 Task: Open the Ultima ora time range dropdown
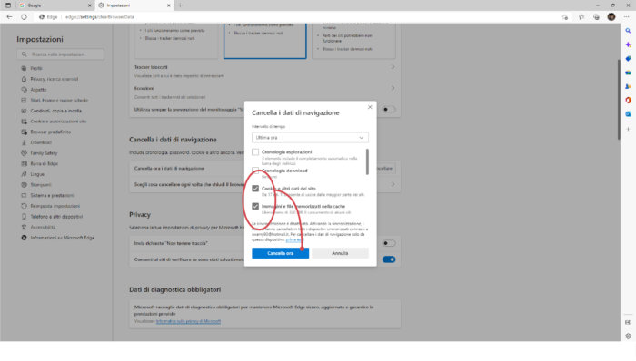coord(310,138)
